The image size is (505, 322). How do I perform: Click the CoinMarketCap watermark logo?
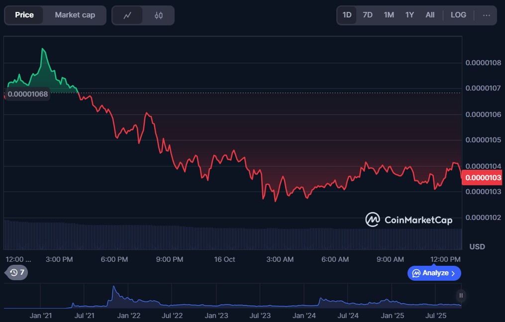(x=408, y=219)
